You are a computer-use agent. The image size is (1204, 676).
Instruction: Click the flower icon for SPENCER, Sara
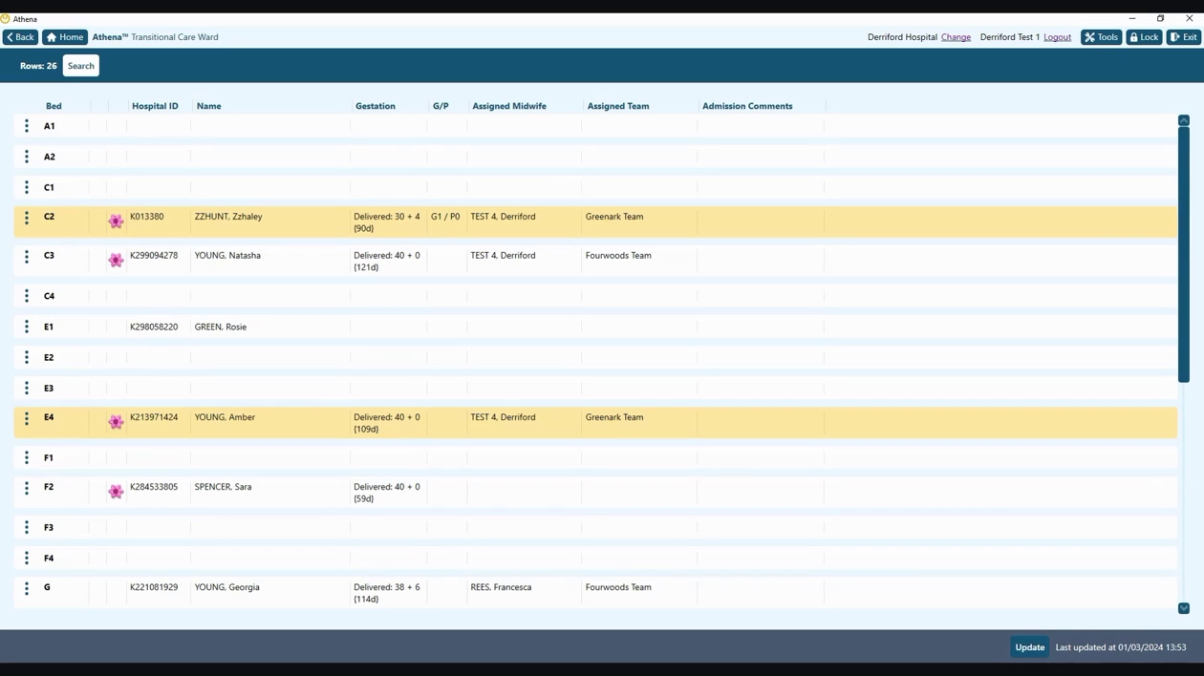coord(116,492)
